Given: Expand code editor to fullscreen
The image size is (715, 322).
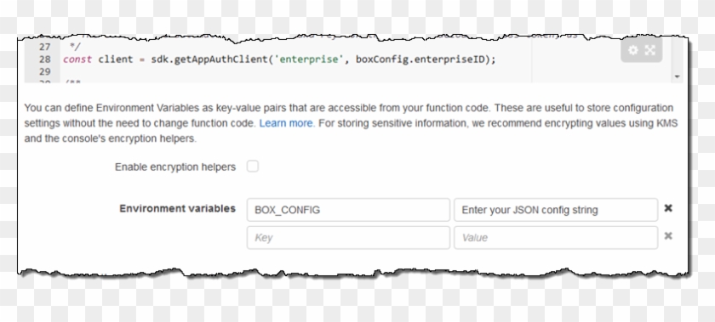Looking at the screenshot, I should pos(649,50).
